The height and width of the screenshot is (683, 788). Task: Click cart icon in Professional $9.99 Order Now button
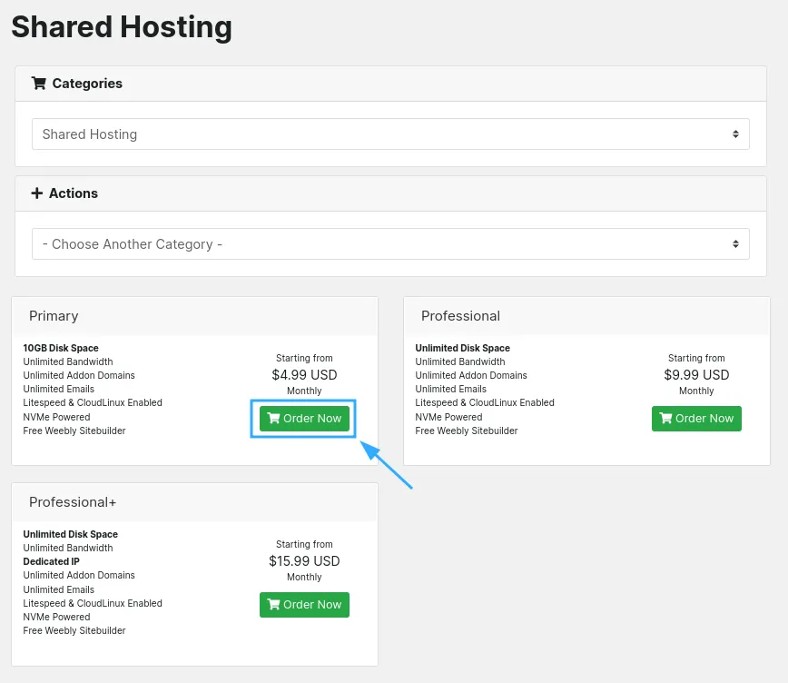(x=665, y=418)
